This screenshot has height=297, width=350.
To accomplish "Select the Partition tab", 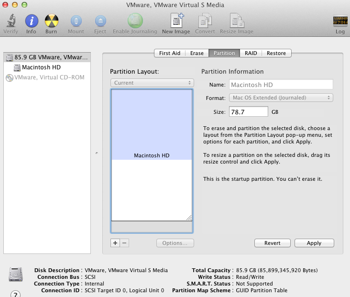I will [x=224, y=53].
